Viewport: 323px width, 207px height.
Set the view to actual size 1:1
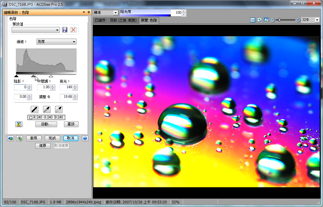253,20
